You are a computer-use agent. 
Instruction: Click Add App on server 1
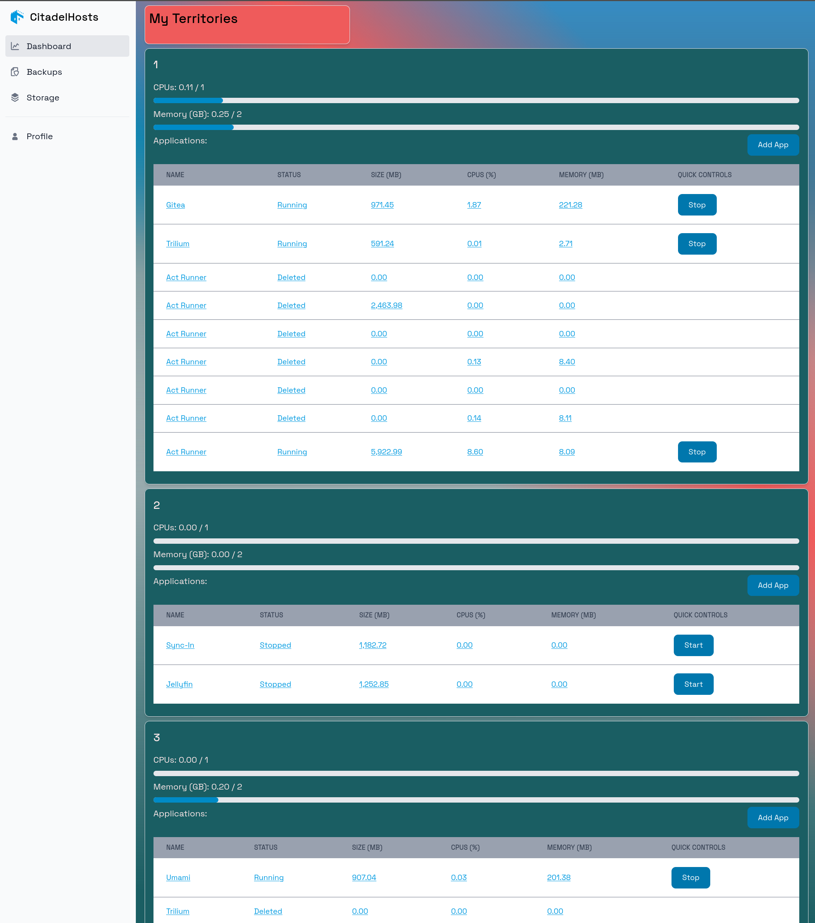772,145
